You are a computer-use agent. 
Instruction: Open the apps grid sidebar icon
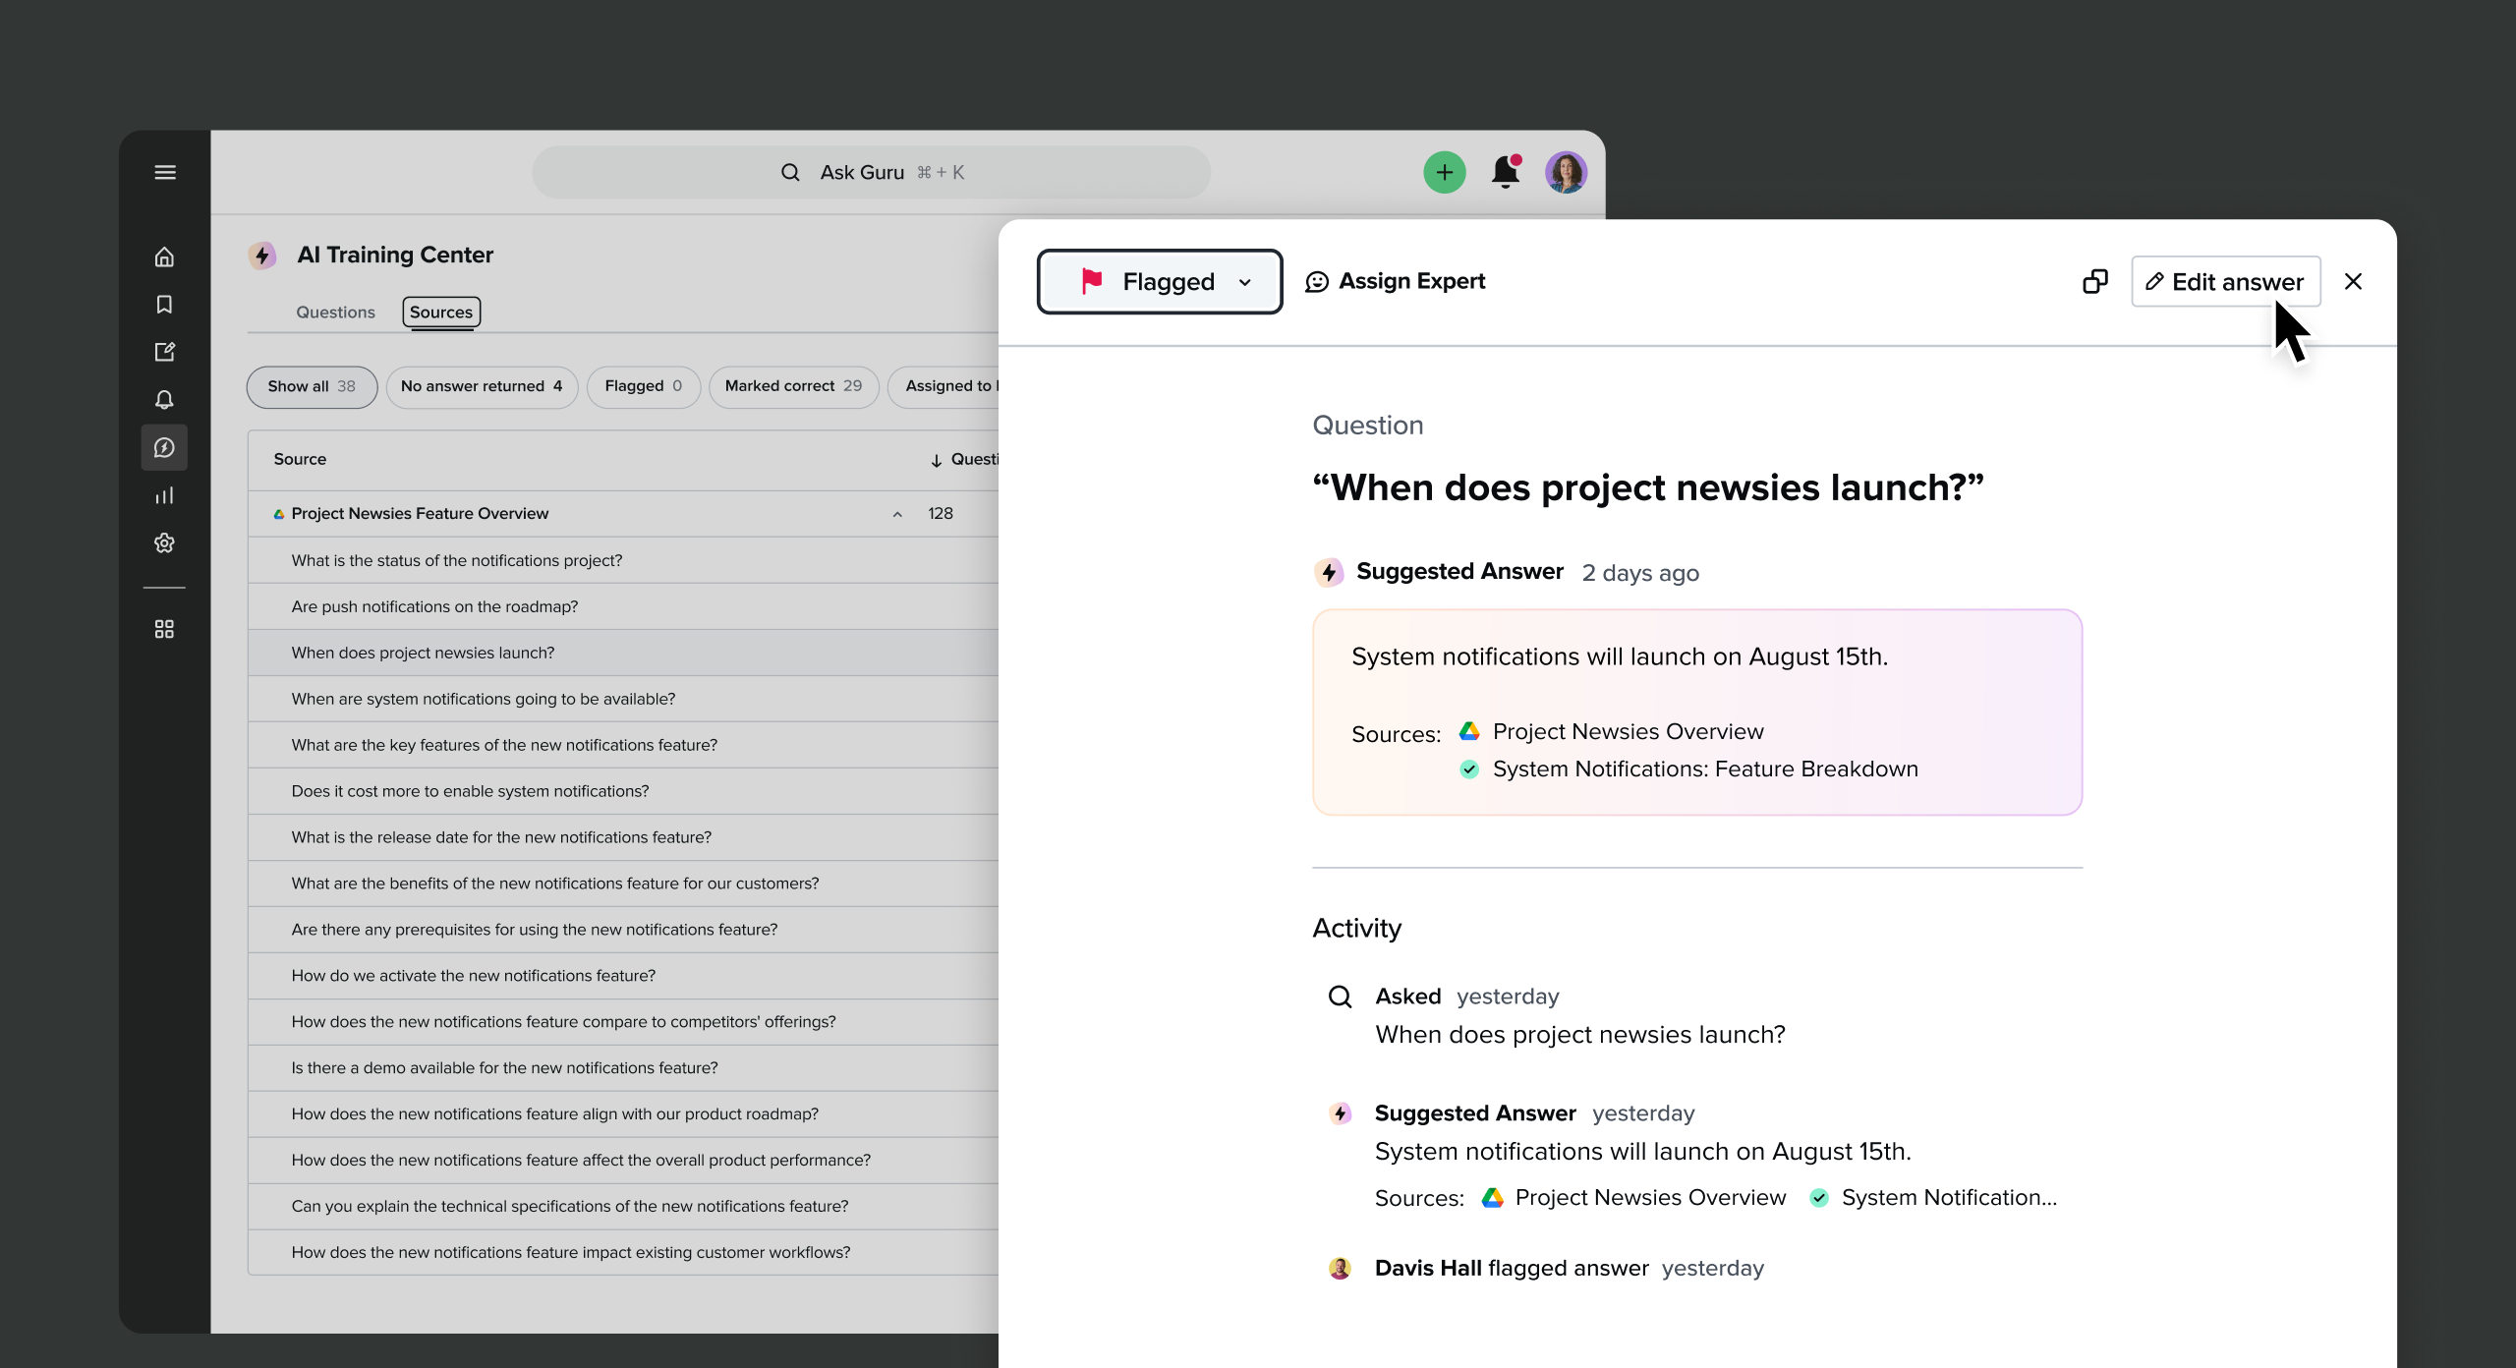click(164, 629)
